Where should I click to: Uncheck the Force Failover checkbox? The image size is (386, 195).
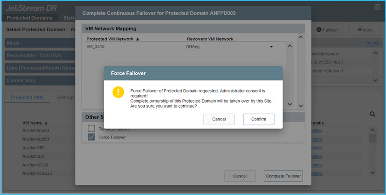pyautogui.click(x=91, y=137)
